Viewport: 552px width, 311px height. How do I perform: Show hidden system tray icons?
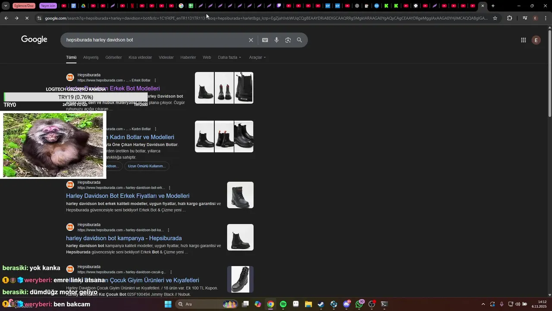[x=483, y=304]
